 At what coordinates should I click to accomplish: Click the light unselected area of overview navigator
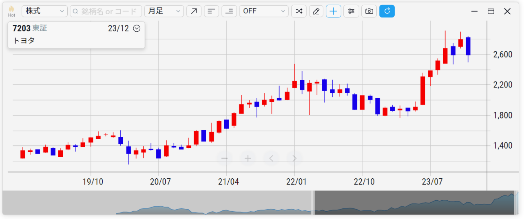[157, 203]
